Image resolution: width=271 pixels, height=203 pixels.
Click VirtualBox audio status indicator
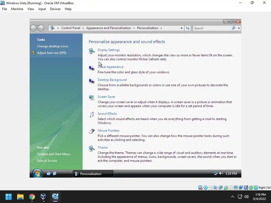215,188
